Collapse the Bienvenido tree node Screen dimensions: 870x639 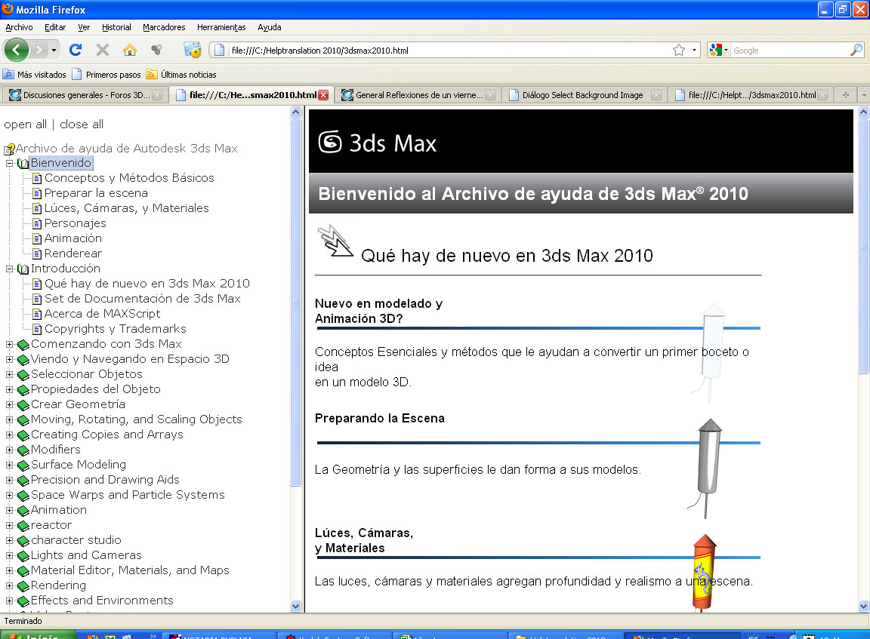click(9, 163)
